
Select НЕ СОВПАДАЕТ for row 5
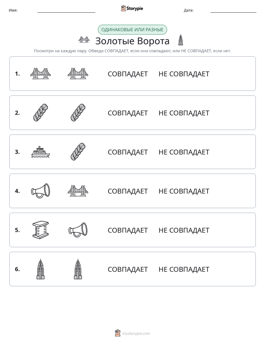(x=184, y=230)
